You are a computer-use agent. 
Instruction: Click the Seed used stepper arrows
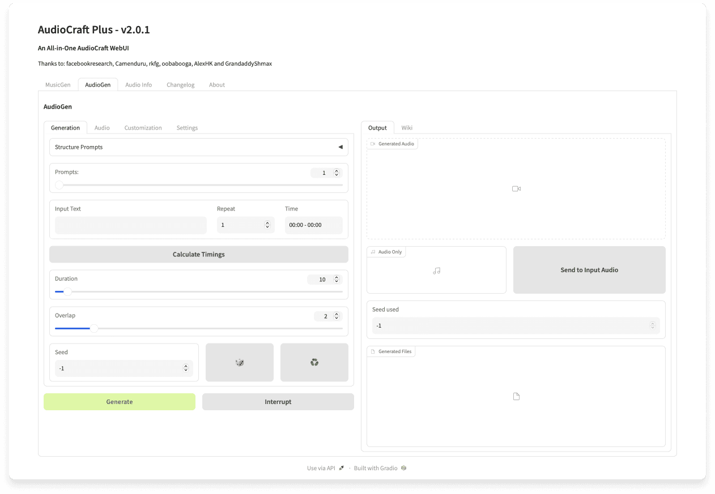653,326
